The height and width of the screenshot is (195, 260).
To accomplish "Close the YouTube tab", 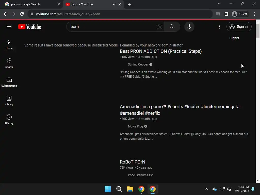I will click(x=120, y=4).
